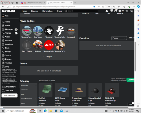Click Home in top navigation
Screen dimensions: 141x113
coord(24,11)
